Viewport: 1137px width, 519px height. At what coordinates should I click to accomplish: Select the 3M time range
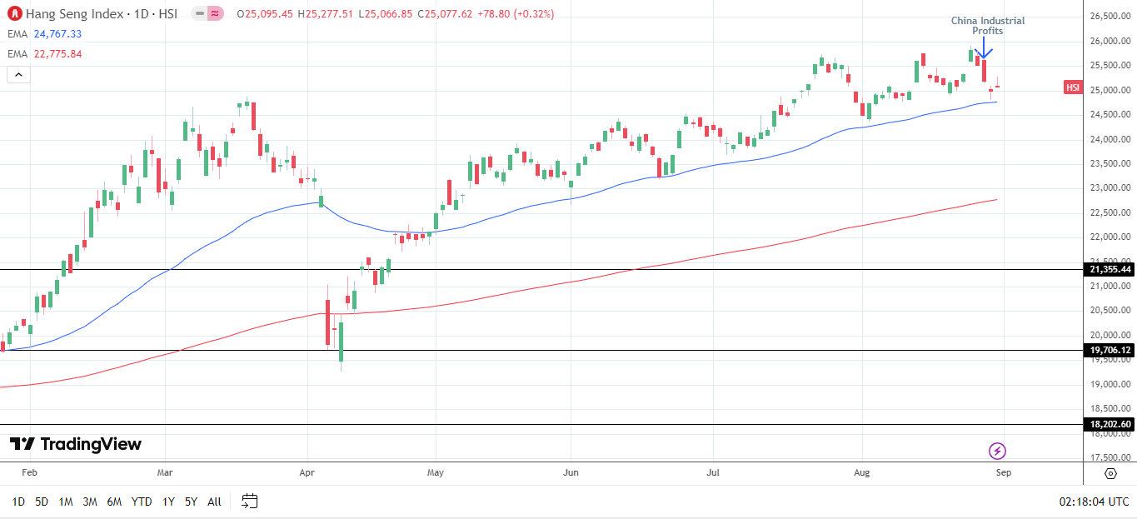[90, 502]
